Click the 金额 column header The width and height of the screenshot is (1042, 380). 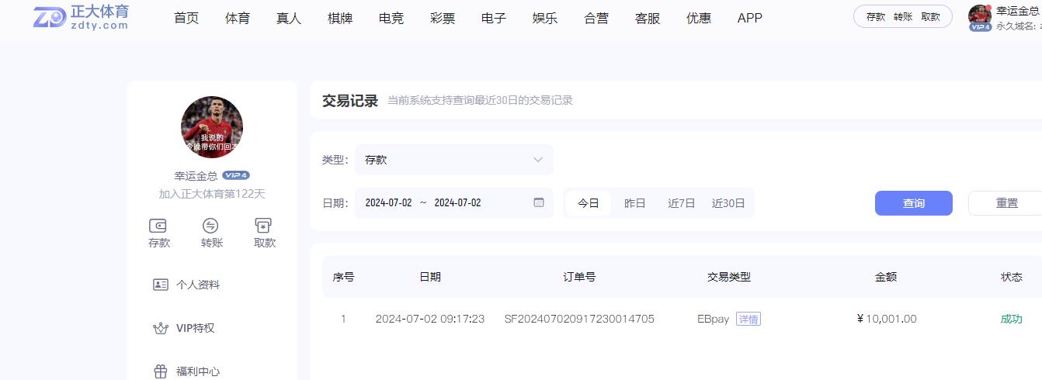pyautogui.click(x=886, y=277)
